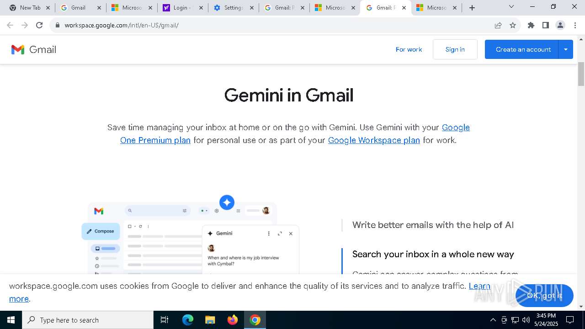Screen dimensions: 585x329
Task: Open the For work link
Action: click(x=409, y=49)
